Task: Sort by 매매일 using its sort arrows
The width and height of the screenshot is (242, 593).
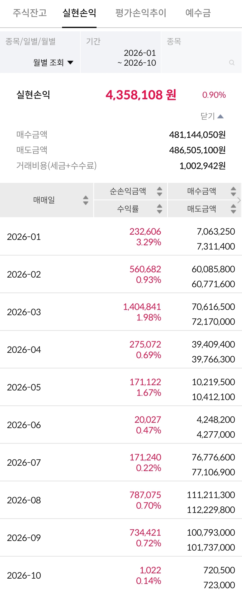Action: pos(86,200)
